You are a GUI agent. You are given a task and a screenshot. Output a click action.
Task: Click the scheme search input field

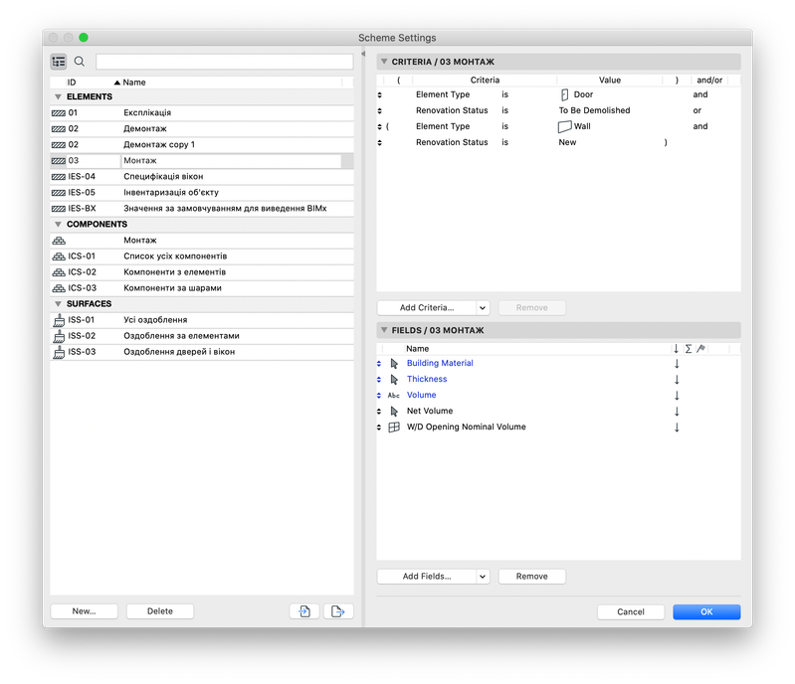(x=225, y=62)
